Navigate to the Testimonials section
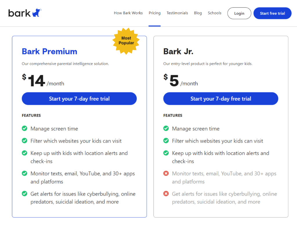This screenshot has height=225, width=297. 177,13
